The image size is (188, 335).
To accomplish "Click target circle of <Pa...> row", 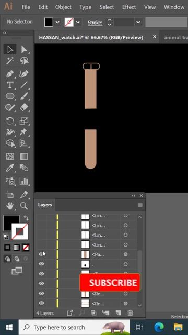I will [125, 254].
